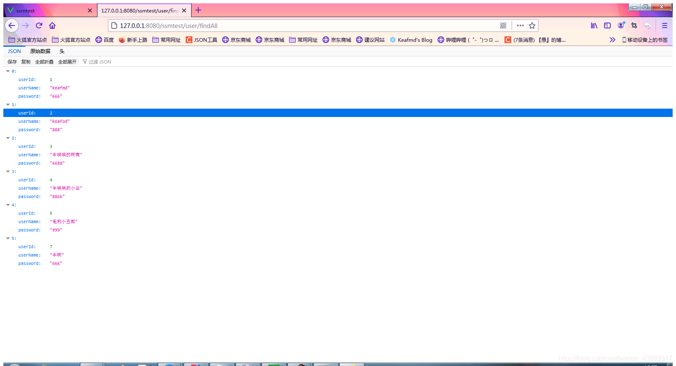The image size is (676, 366).
Task: Reload the current page
Action: [39, 25]
